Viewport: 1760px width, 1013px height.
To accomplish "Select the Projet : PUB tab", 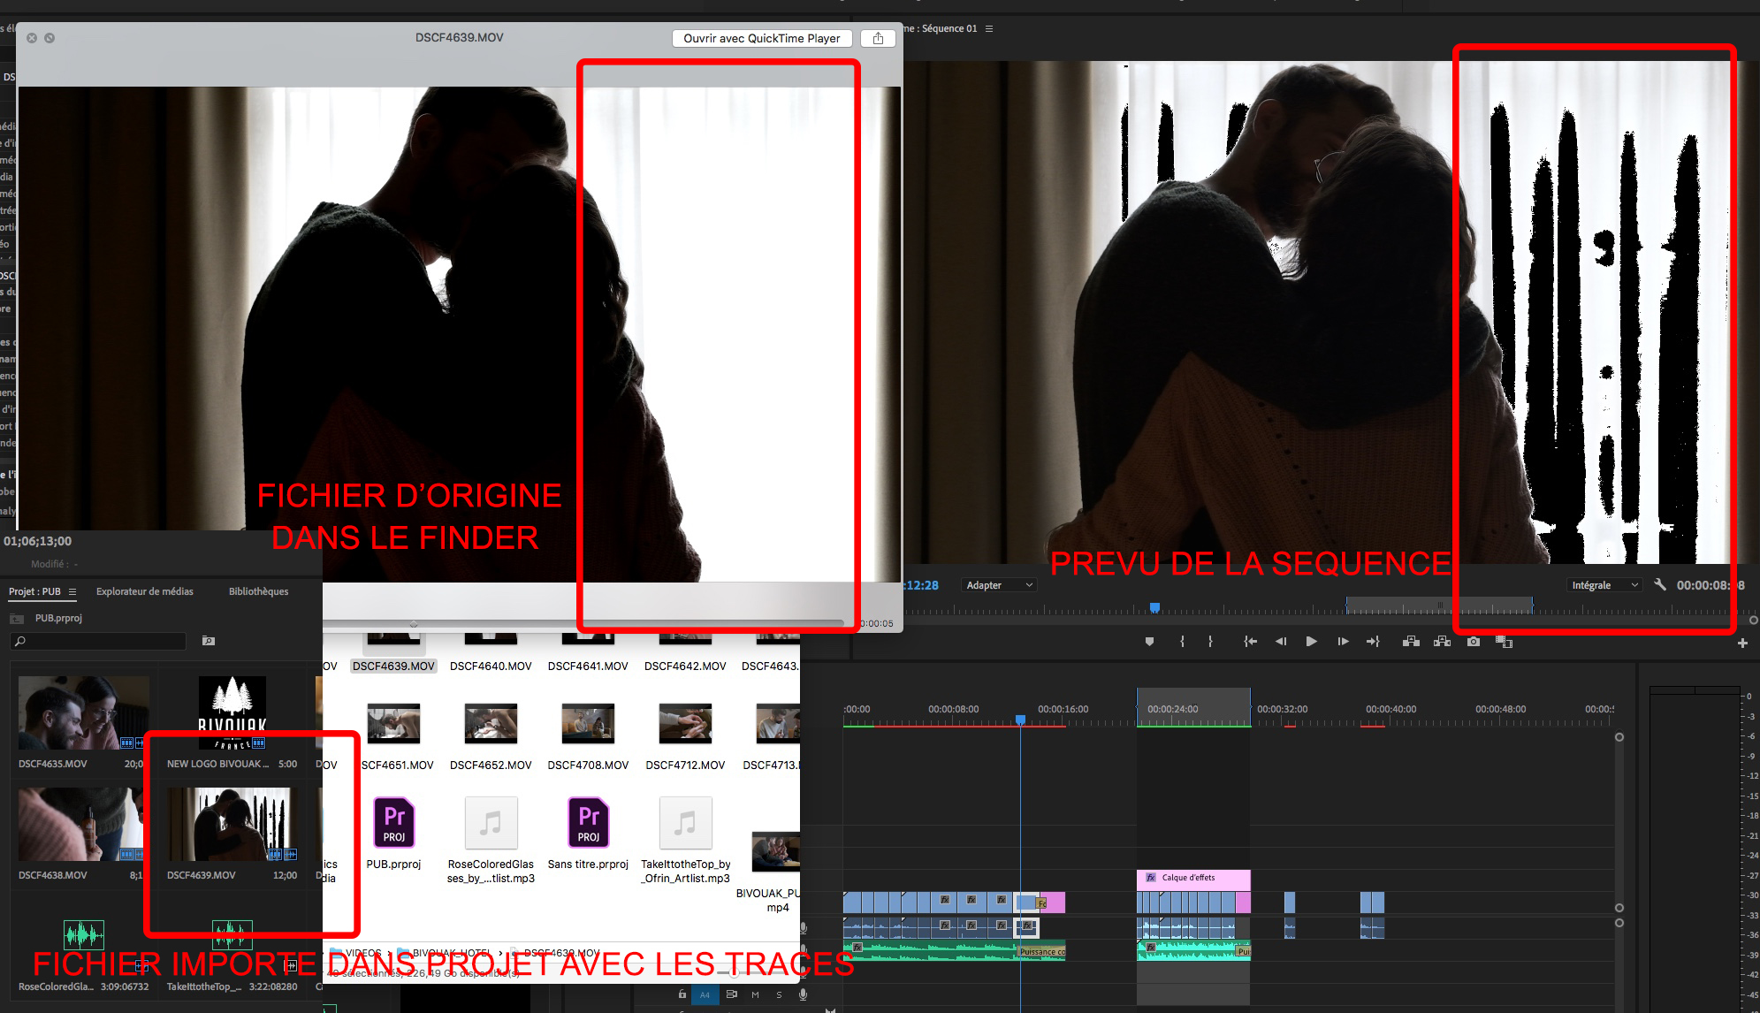I will click(x=34, y=591).
